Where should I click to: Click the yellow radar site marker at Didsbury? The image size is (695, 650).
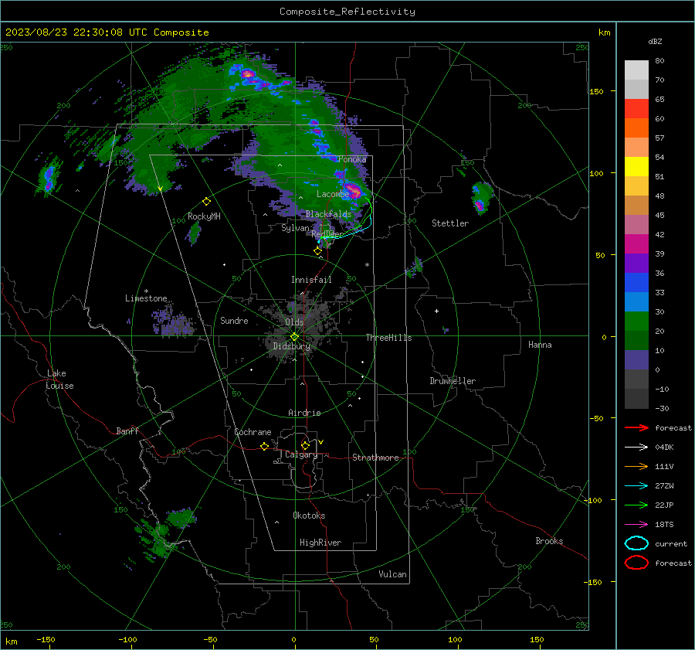pyautogui.click(x=295, y=337)
